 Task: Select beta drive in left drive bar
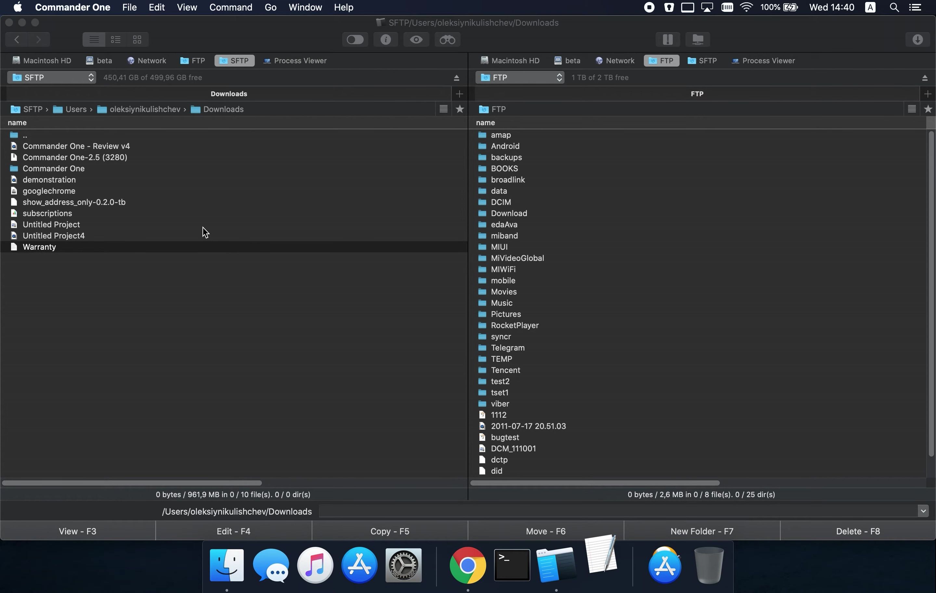pyautogui.click(x=99, y=61)
